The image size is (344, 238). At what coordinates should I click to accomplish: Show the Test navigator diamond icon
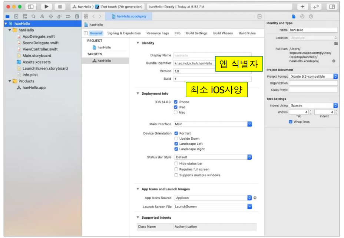click(x=51, y=16)
